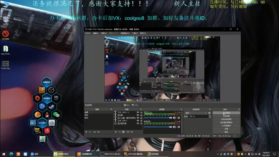Open the 编辑(E) menu in OBS

point(96,33)
